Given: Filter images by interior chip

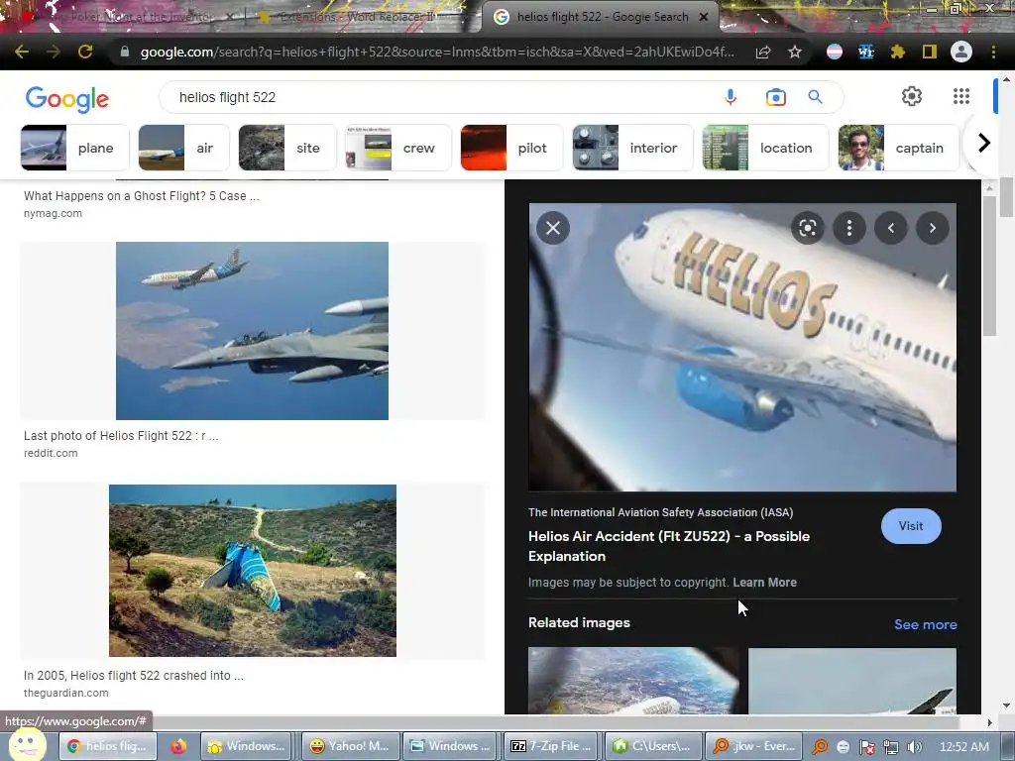Looking at the screenshot, I should click(x=633, y=148).
